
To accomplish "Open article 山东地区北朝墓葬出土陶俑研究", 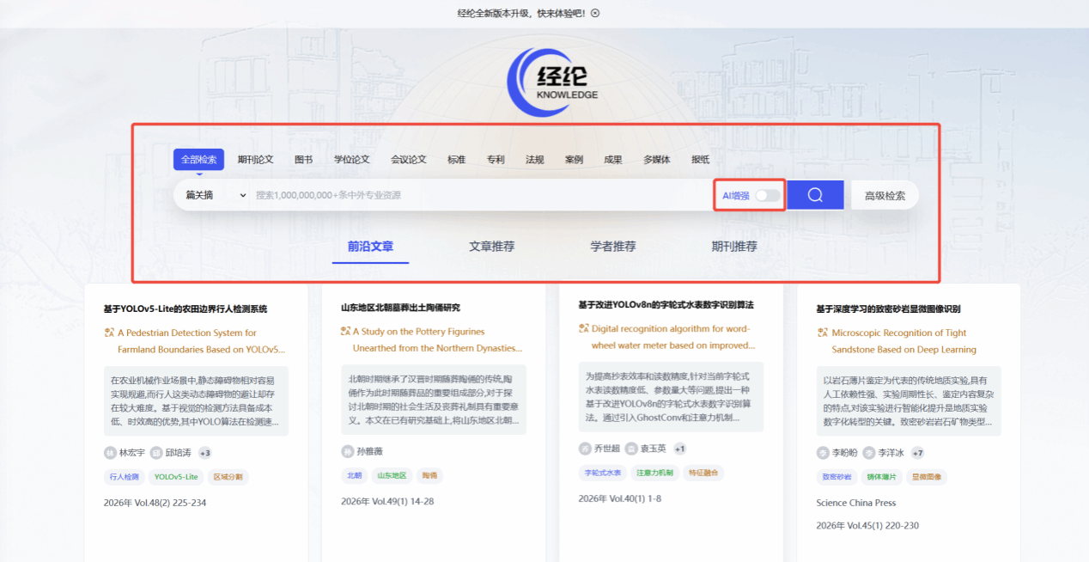I will (x=400, y=308).
